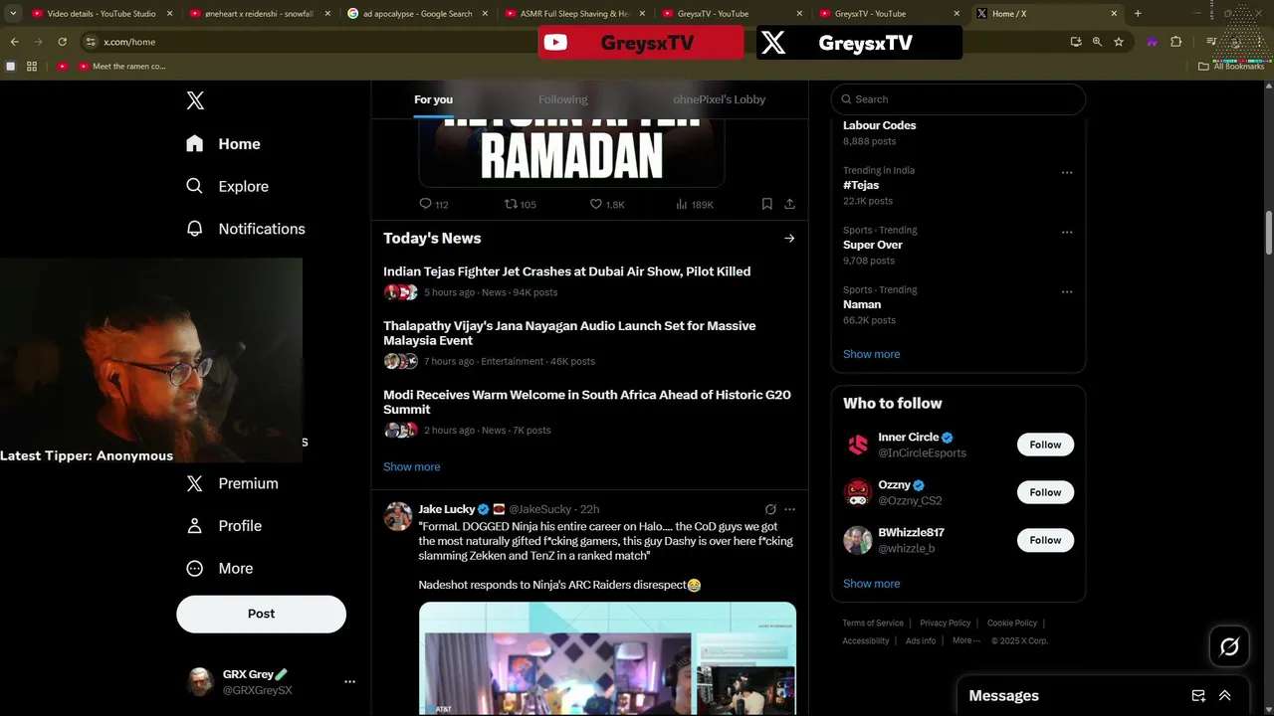View analytics for the Ramadan post
The width and height of the screenshot is (1274, 716).
tap(695, 204)
